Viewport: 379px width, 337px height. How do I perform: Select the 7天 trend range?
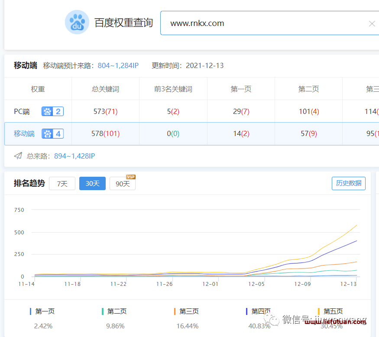62,184
